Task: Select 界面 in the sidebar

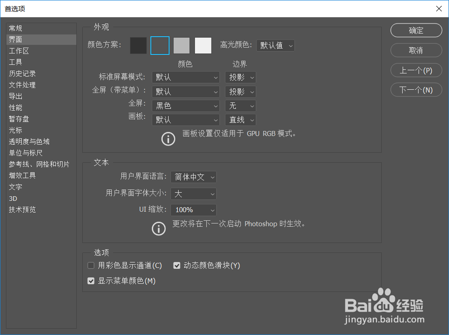Action: (x=41, y=39)
